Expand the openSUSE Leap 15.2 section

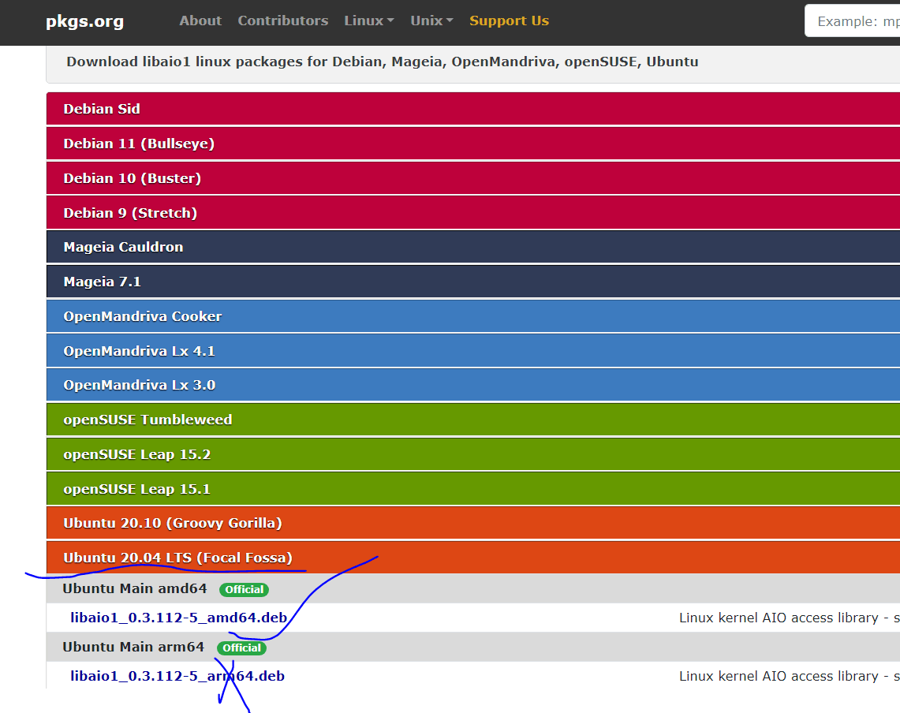(473, 454)
